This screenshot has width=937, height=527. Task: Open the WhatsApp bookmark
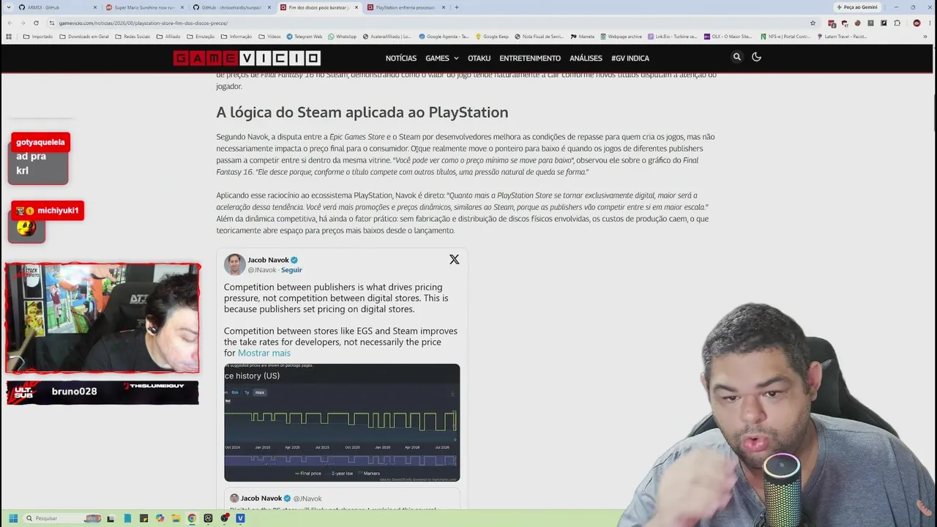(342, 36)
